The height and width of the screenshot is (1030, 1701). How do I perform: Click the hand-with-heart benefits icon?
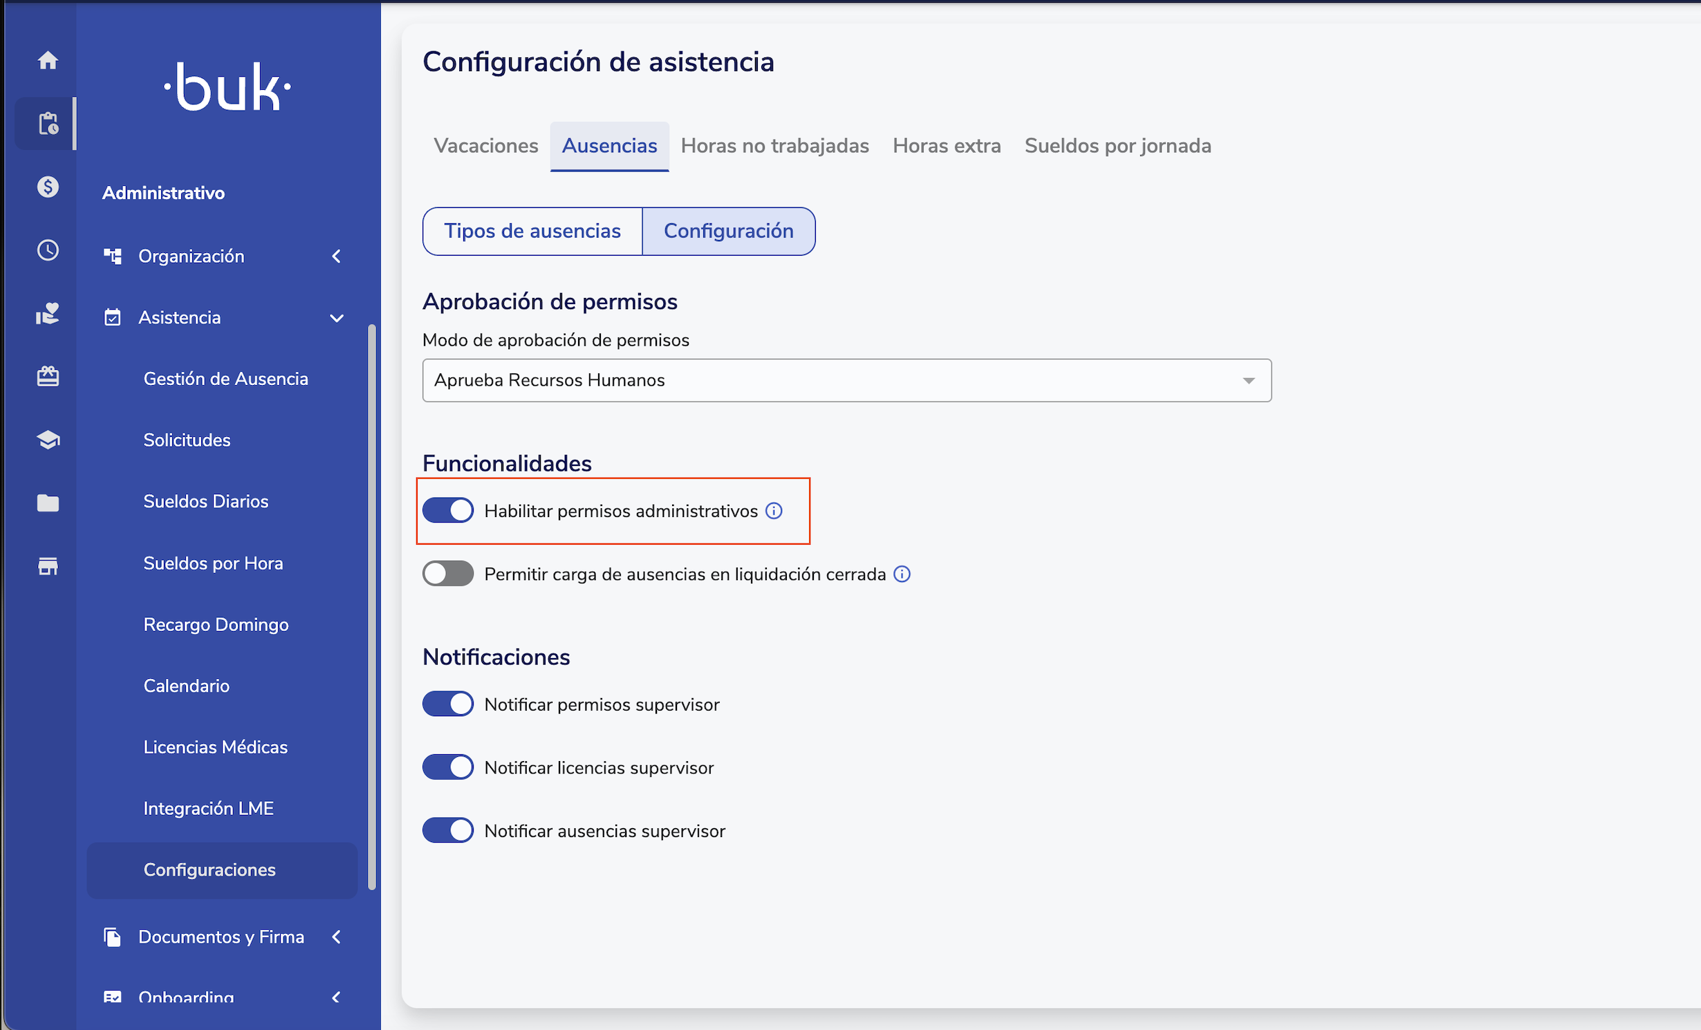(48, 313)
